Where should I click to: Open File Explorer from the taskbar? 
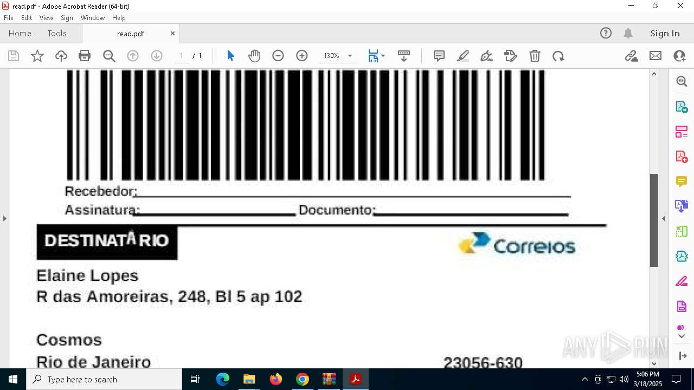coord(249,379)
